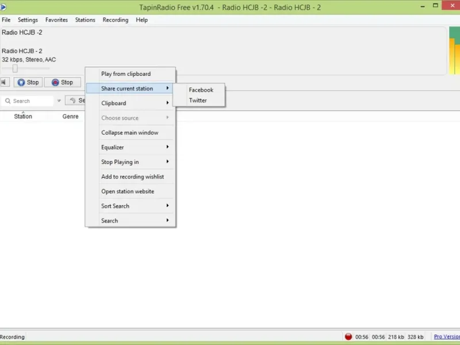Viewport: 460px width, 345px height.
Task: Click the search magnifier icon
Action: pyautogui.click(x=8, y=101)
